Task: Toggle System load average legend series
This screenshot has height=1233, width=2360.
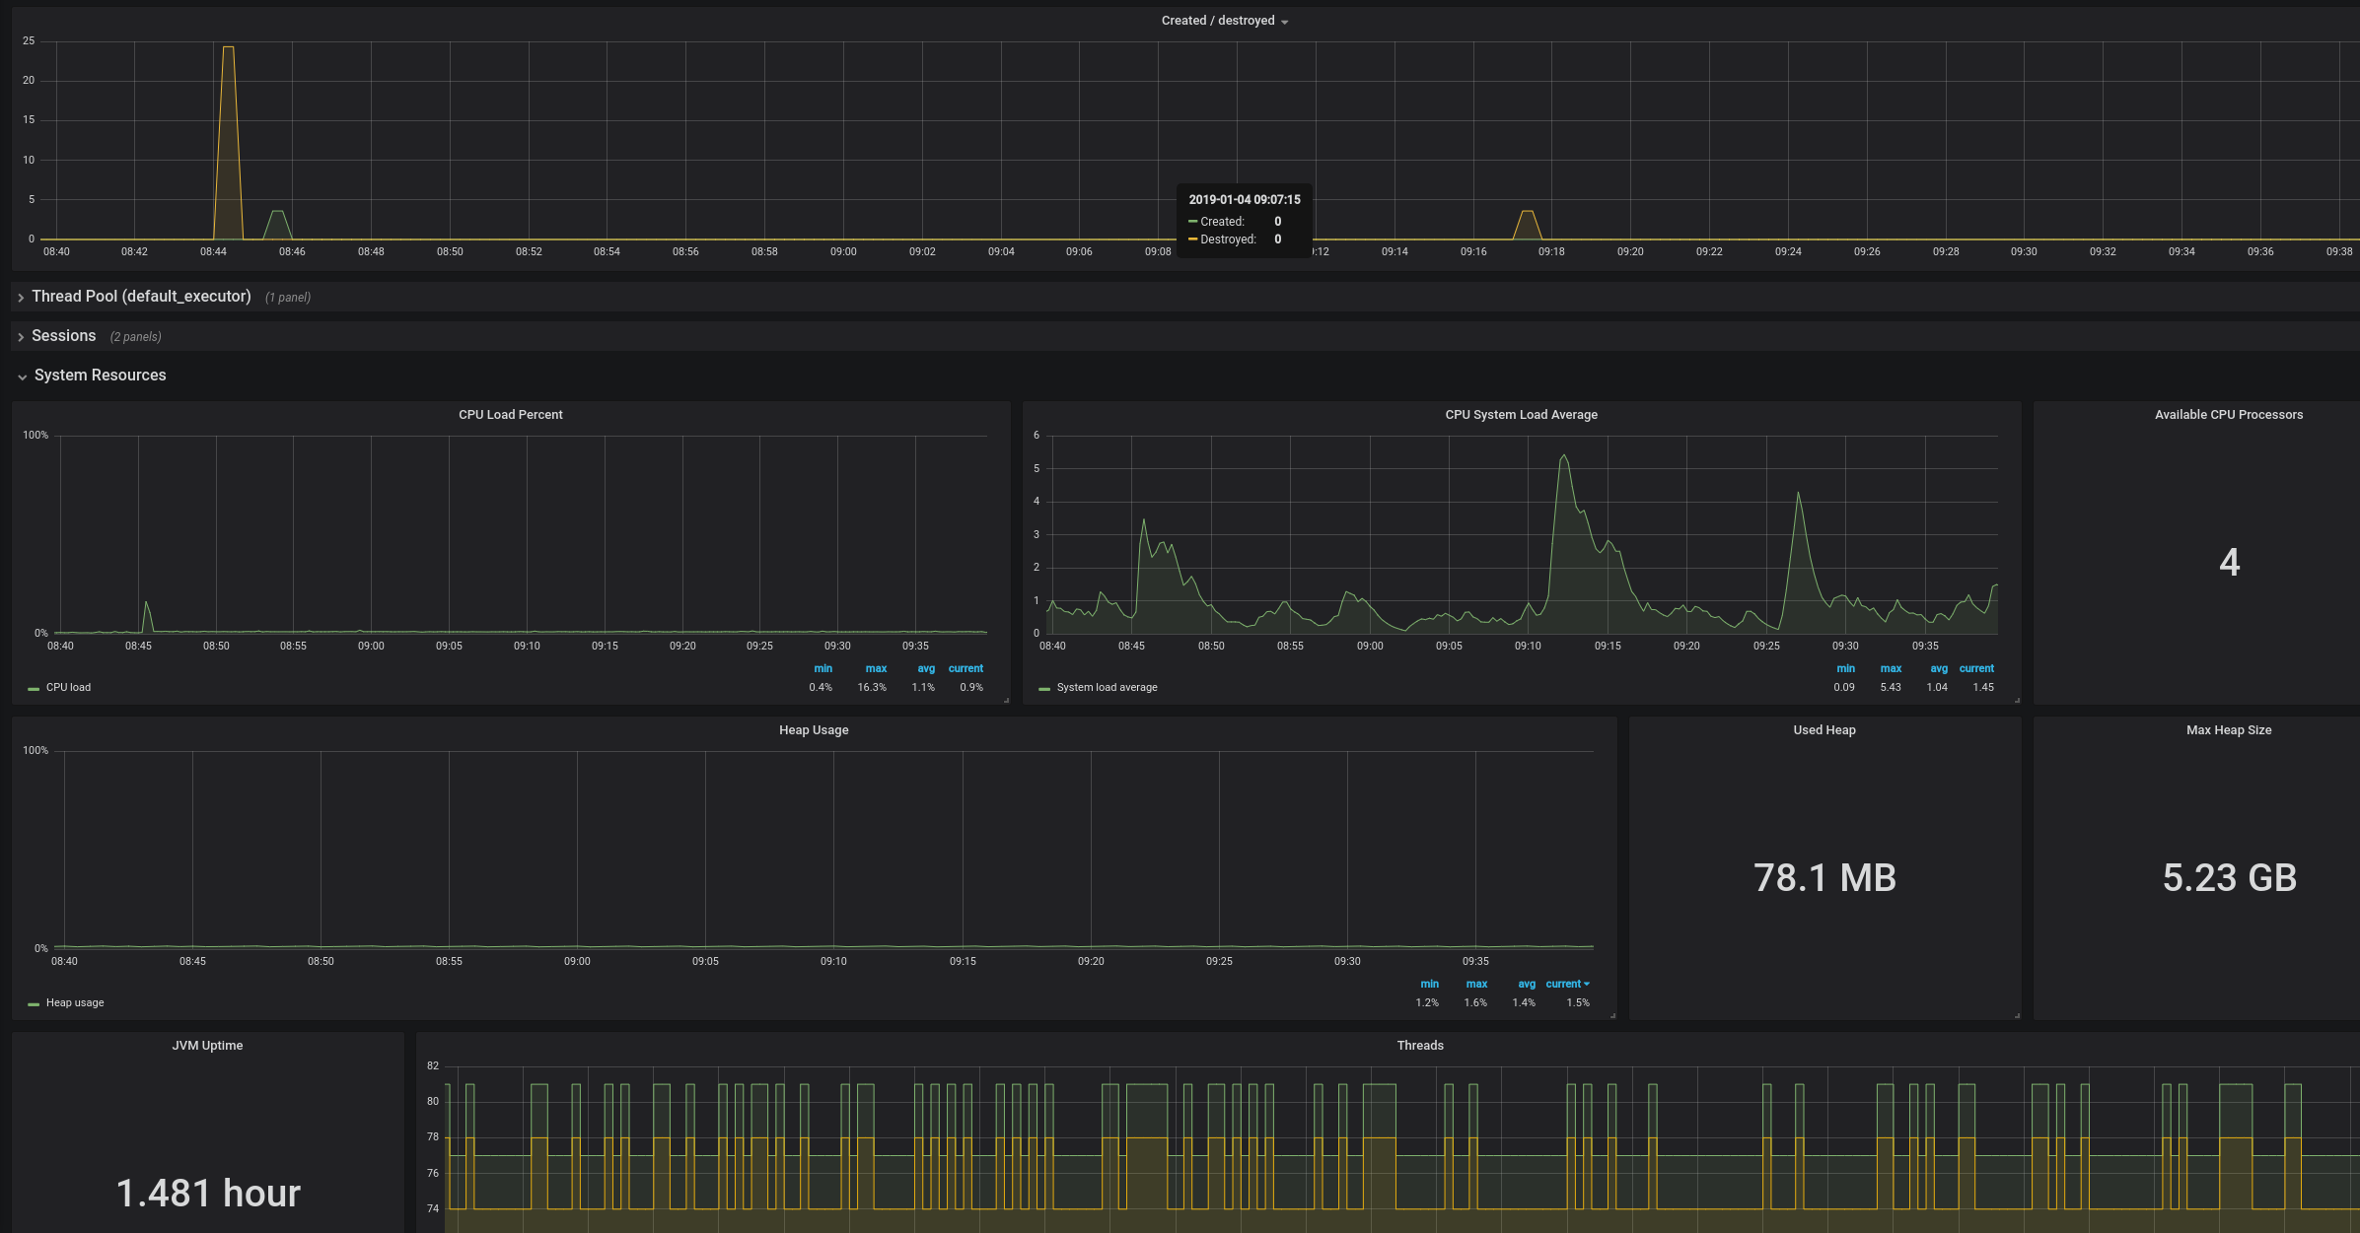Action: tap(1107, 688)
